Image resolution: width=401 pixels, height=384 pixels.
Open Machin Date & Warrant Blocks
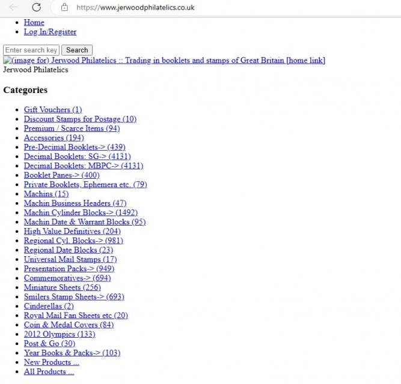(85, 222)
